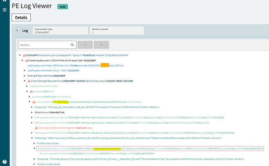Image resolution: width=269 pixels, height=166 pixels.
Task: Click the Valid status badge
Action: coord(63,7)
